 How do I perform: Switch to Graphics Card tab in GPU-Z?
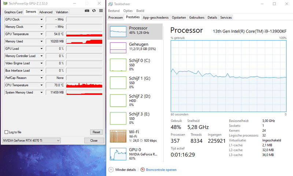click(13, 12)
